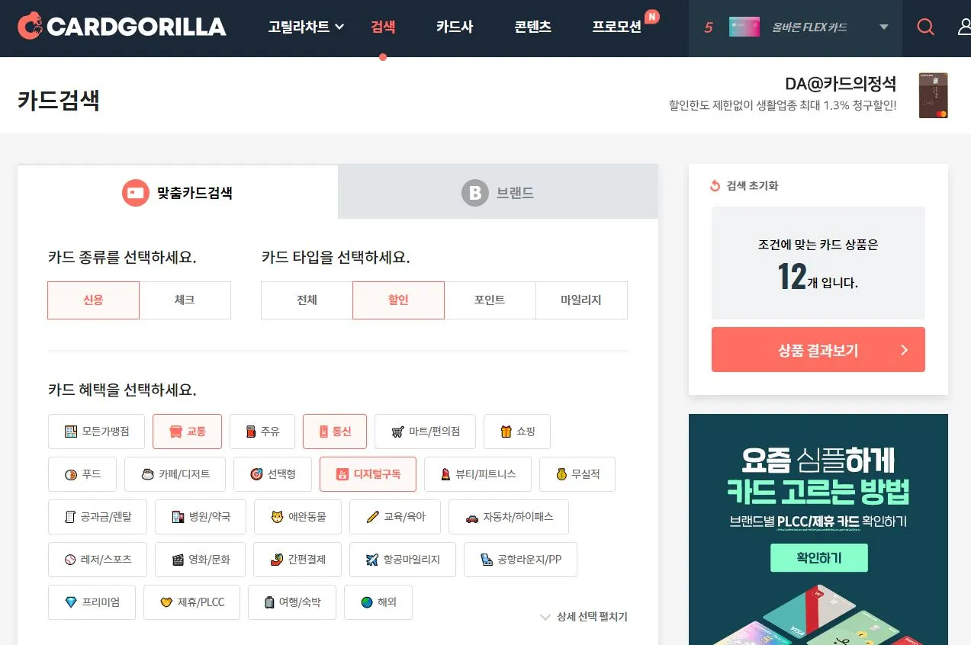This screenshot has height=645, width=971.
Task: Toggle off the 디지털구독 benefit filter
Action: coord(368,474)
